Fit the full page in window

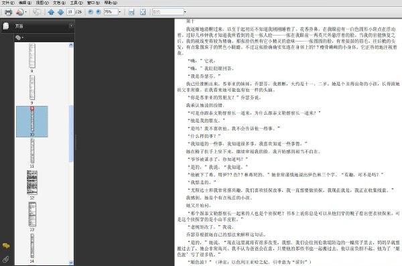[x=143, y=12]
